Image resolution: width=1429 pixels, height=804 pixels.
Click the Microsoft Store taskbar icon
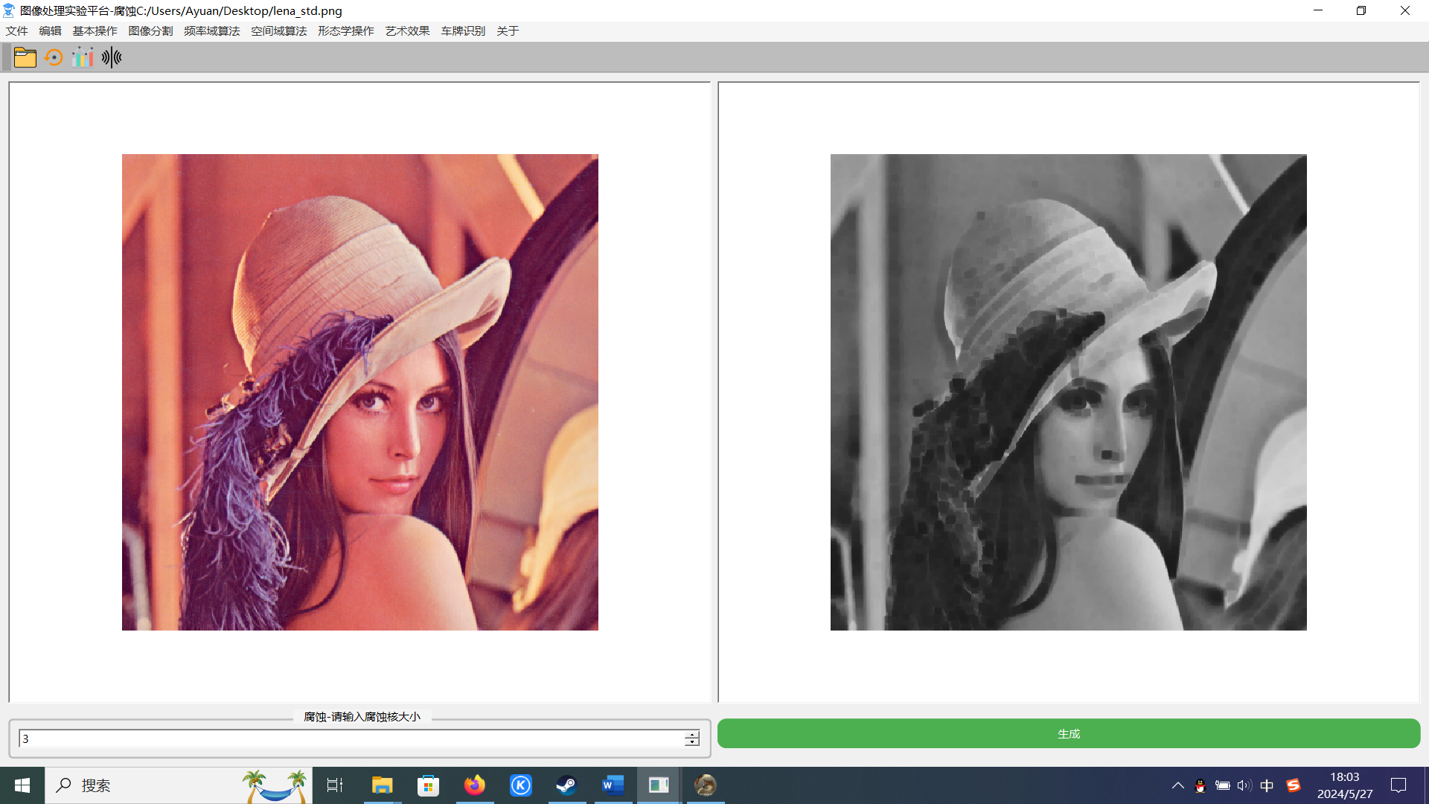[428, 785]
